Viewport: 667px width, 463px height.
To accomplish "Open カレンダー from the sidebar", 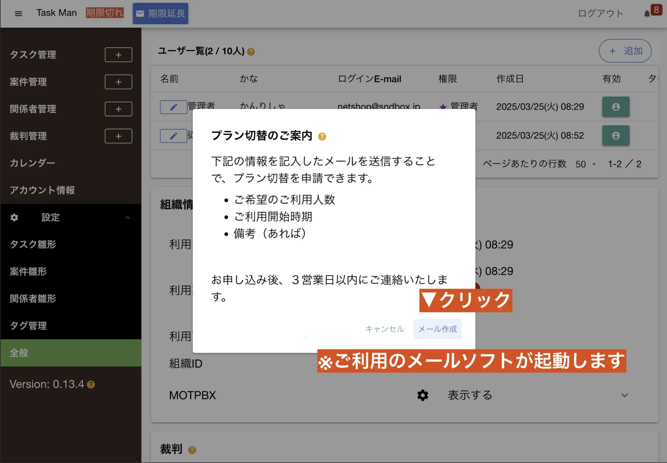I will tap(32, 163).
